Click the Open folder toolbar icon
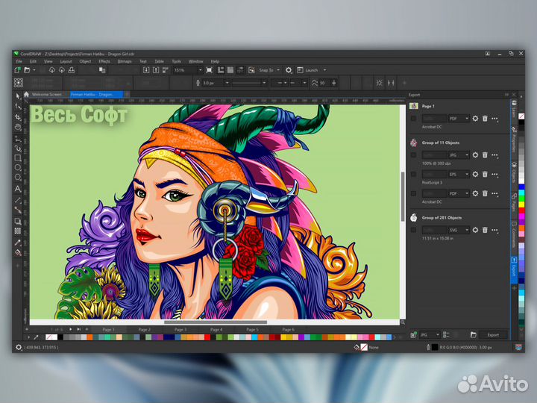 tap(27, 70)
